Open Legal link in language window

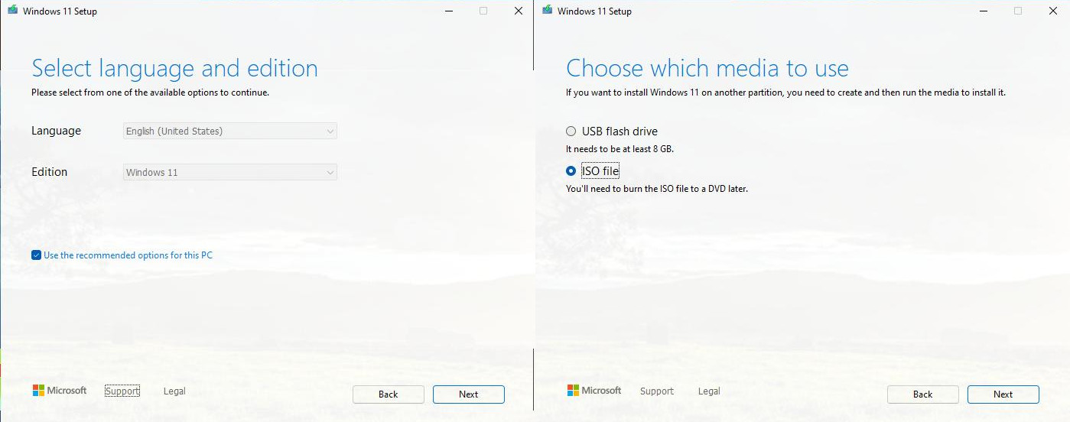(174, 391)
